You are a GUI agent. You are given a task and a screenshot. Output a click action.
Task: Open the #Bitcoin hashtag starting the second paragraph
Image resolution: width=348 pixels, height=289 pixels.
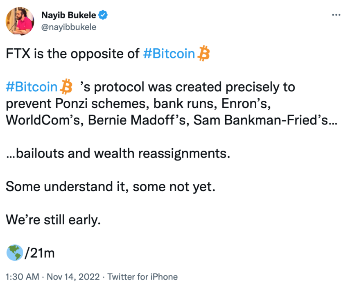tap(32, 87)
